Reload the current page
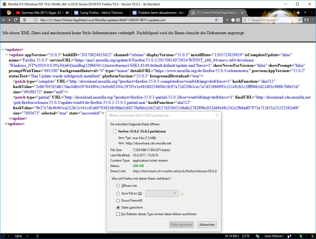 click(x=16, y=20)
